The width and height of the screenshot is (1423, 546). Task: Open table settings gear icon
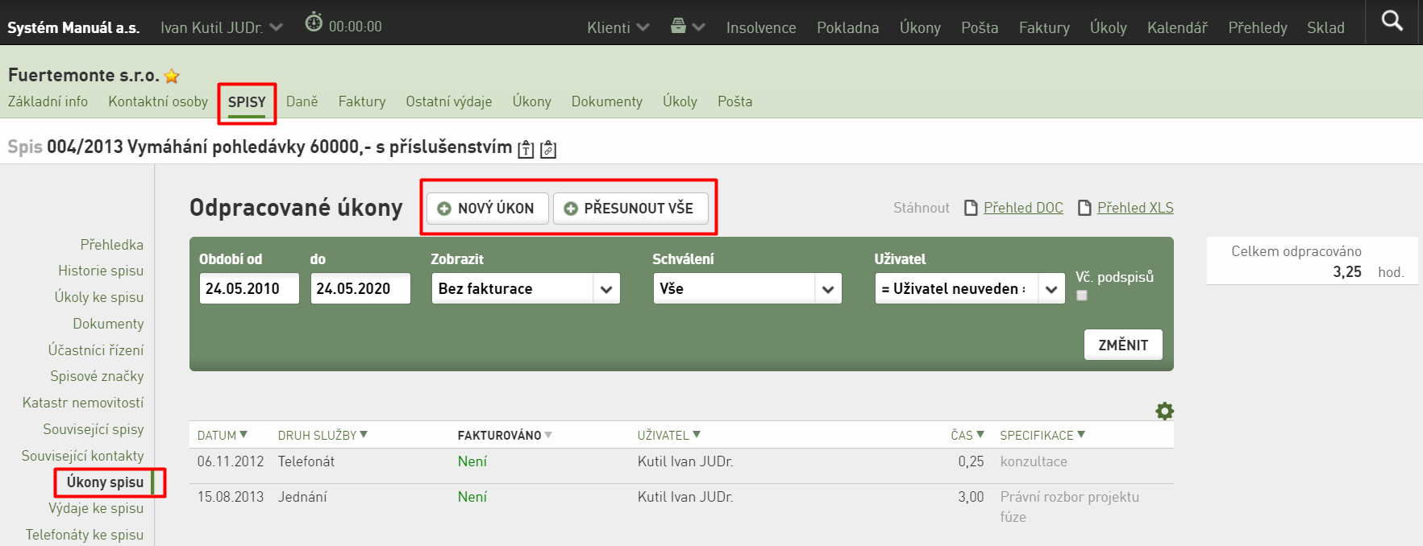click(x=1164, y=412)
